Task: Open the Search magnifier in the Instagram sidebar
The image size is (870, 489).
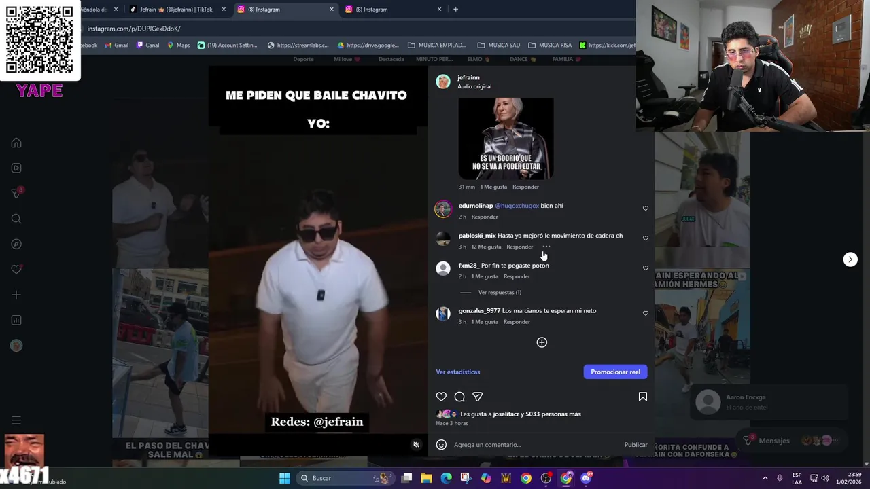Action: coord(16,219)
